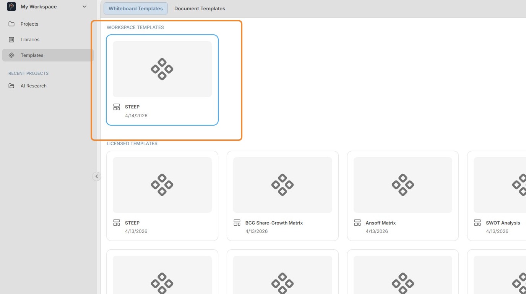Open the SWOT Analysis thumbnail
The width and height of the screenshot is (526, 294).
(500, 185)
